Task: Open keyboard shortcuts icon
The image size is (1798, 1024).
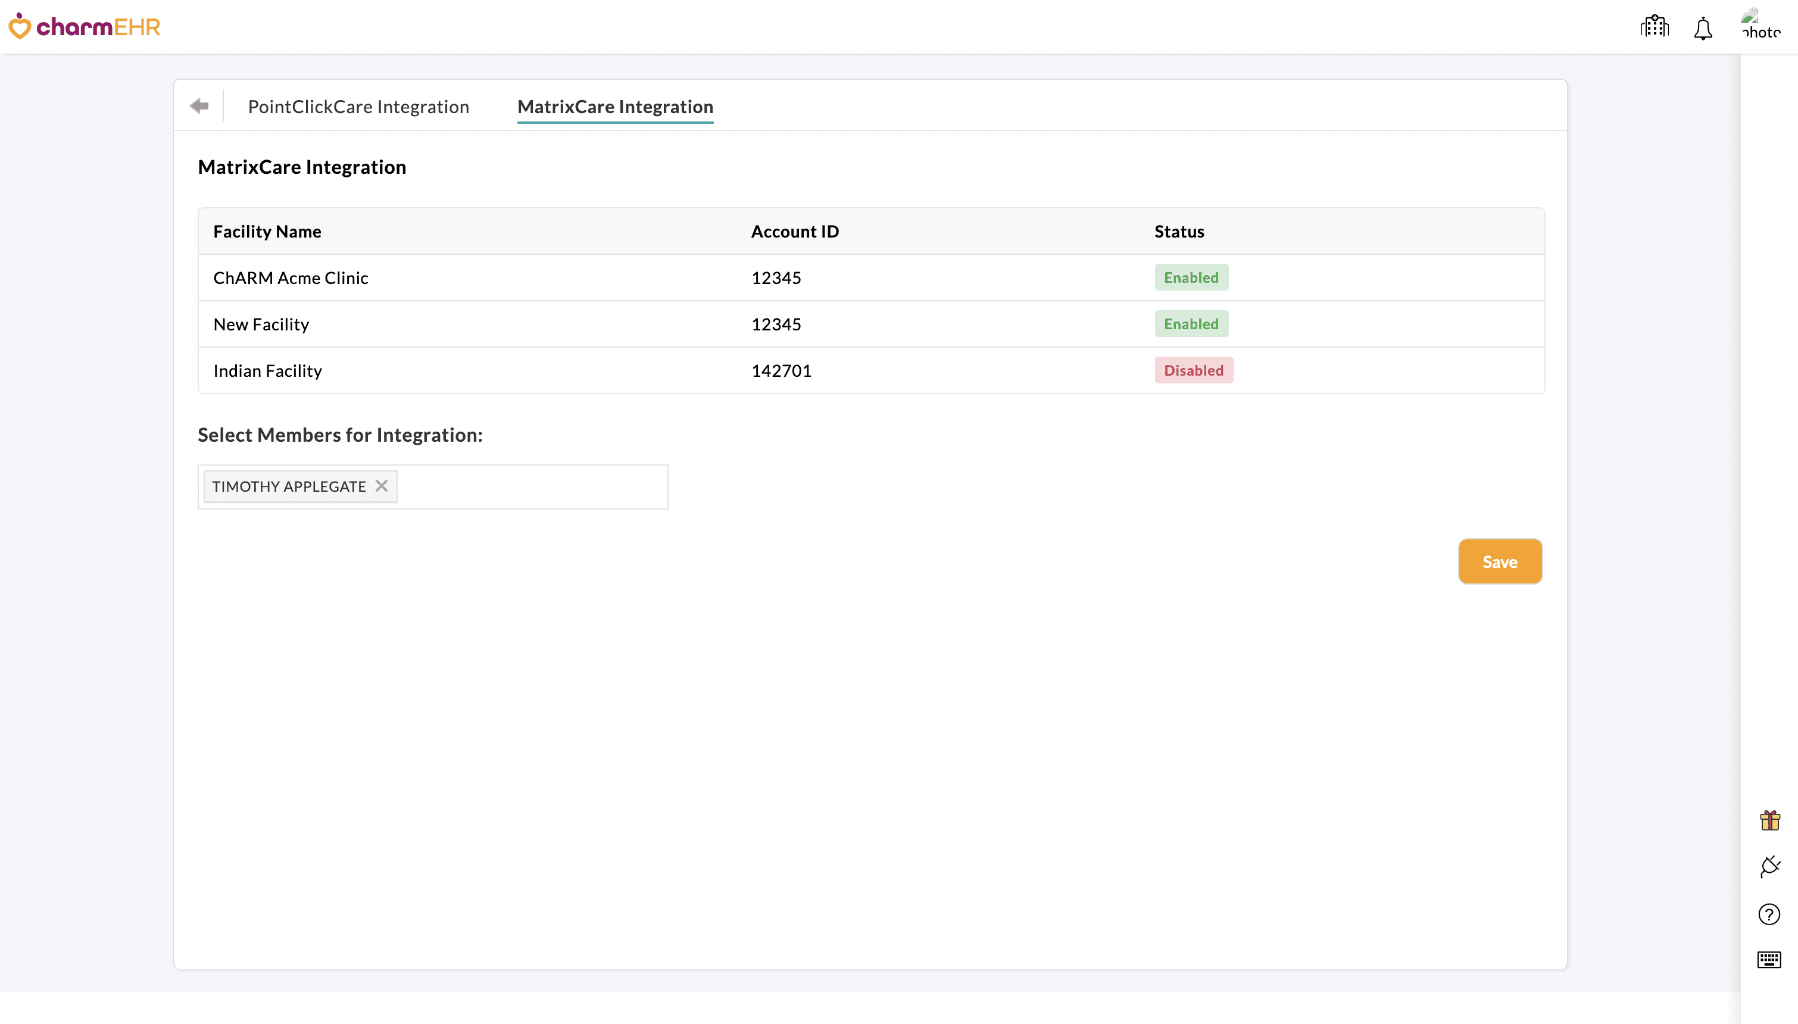Action: (1769, 959)
